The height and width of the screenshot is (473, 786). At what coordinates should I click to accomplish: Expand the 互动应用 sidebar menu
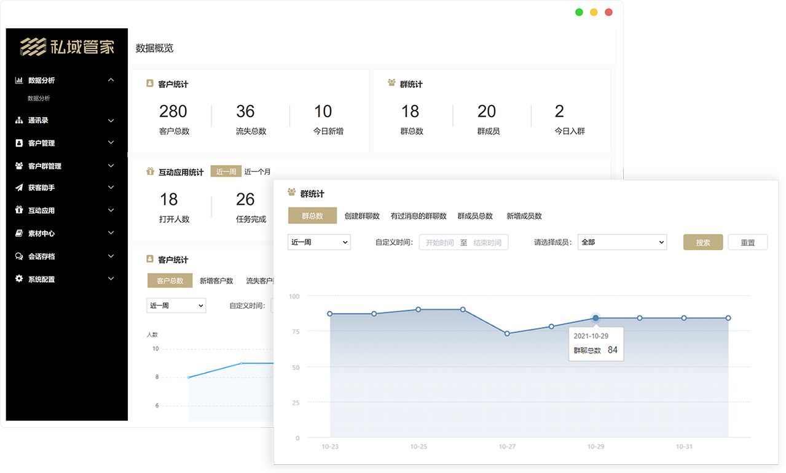(x=111, y=210)
